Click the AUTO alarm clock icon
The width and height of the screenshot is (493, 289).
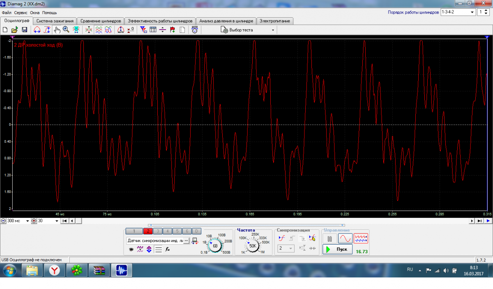195,30
